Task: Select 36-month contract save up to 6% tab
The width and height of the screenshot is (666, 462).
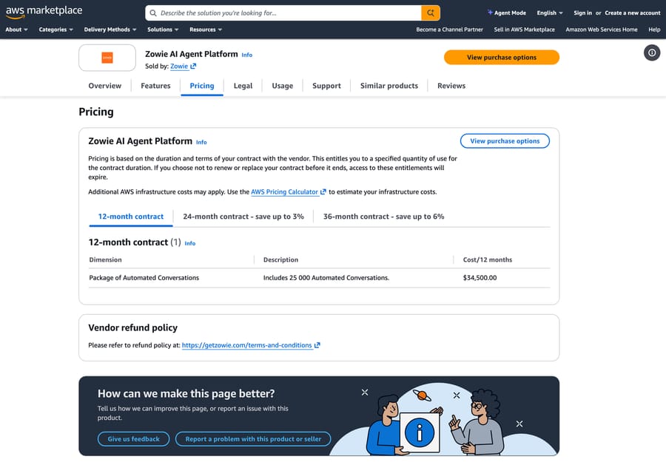Action: [383, 217]
